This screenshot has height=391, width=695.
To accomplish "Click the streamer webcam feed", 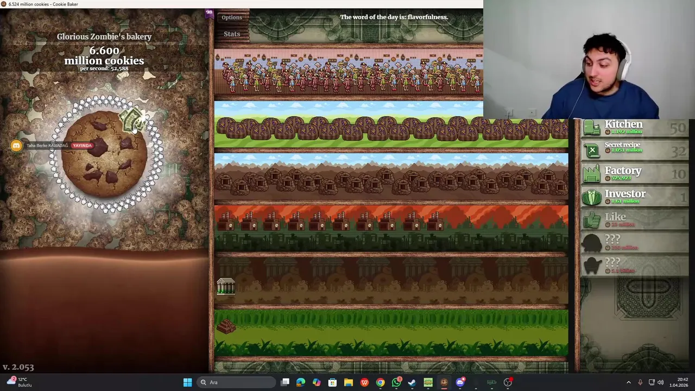I will (589, 60).
